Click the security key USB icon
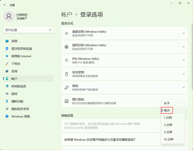This screenshot has height=150, width=193. pyautogui.click(x=66, y=74)
